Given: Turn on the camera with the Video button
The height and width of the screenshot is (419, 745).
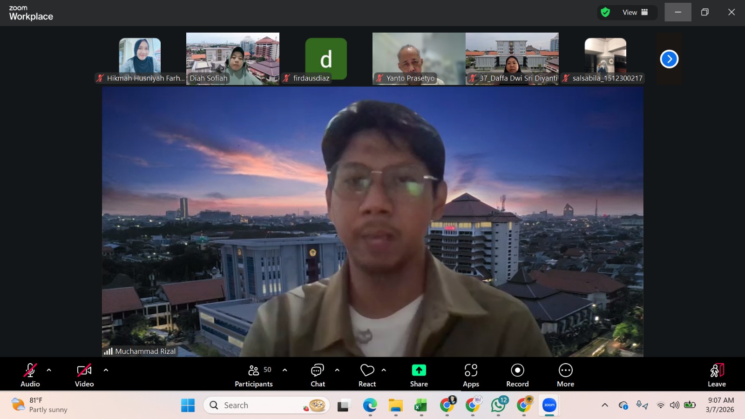Looking at the screenshot, I should (84, 374).
